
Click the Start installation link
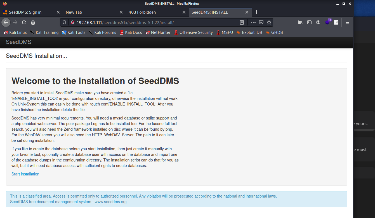click(25, 174)
